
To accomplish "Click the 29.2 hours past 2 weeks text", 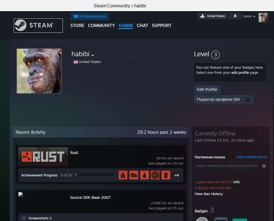I will (162, 132).
